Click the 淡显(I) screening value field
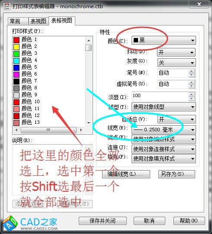The width and height of the screenshot is (212, 234). [x=160, y=96]
